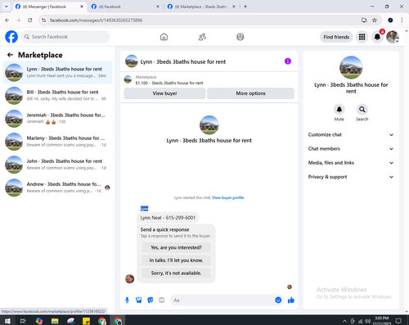Open Windows Start button
Viewport: 409px width, 325px height.
[7, 321]
